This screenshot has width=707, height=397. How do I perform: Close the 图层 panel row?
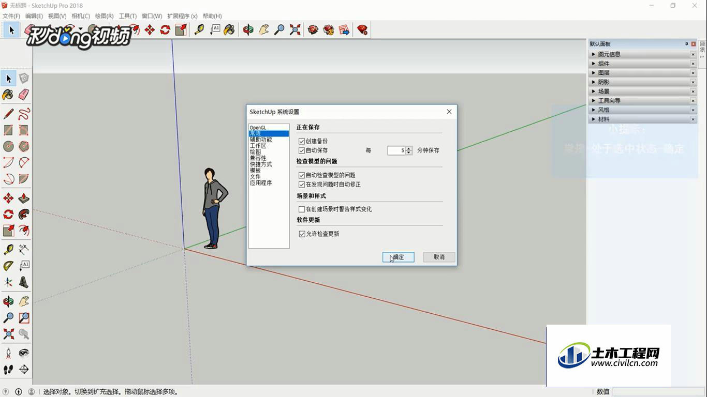pos(693,73)
